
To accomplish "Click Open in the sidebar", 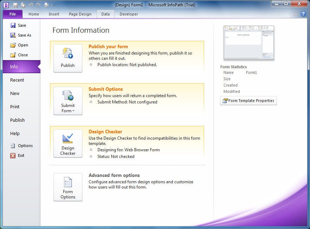I will 21,45.
